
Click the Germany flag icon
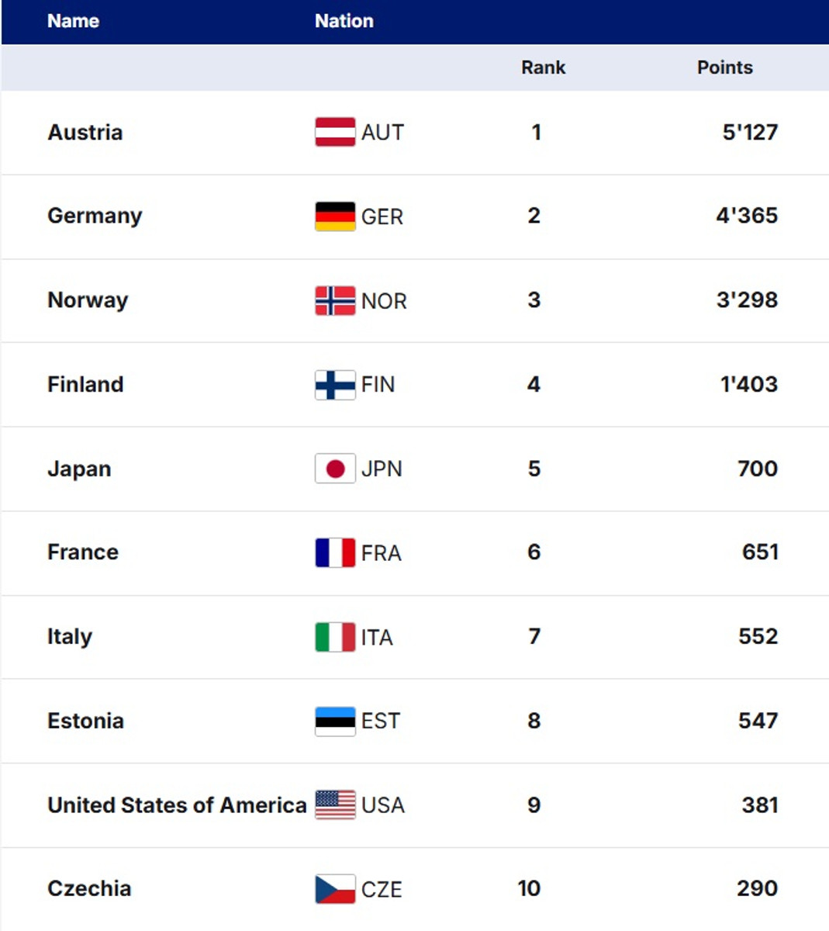tap(335, 216)
